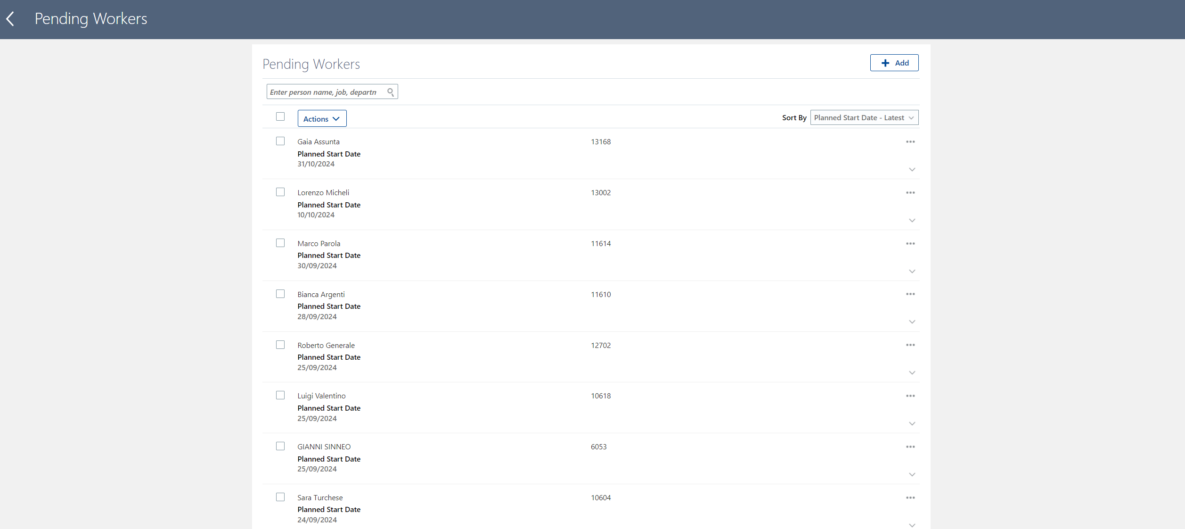Open the Actions menu
The height and width of the screenshot is (529, 1185).
click(x=322, y=118)
